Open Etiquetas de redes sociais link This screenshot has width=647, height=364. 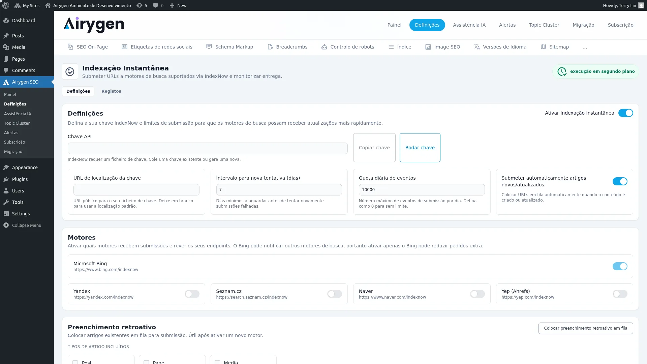click(157, 47)
